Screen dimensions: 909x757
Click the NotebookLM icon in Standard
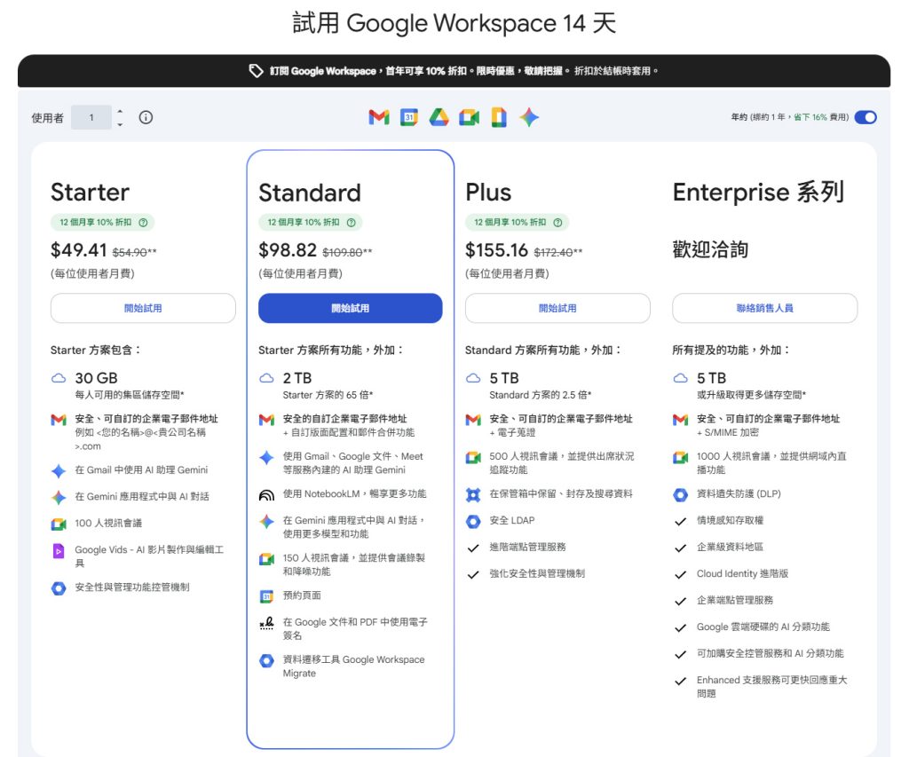coord(266,495)
